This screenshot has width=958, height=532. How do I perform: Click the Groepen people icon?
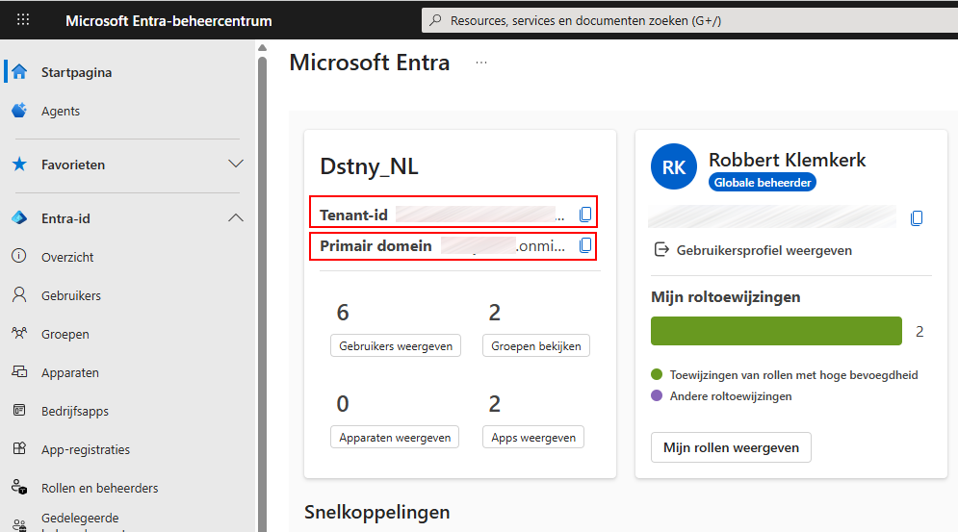click(19, 334)
